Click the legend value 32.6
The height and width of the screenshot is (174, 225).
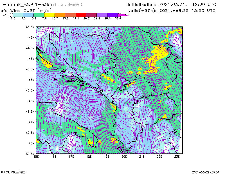[118, 18]
